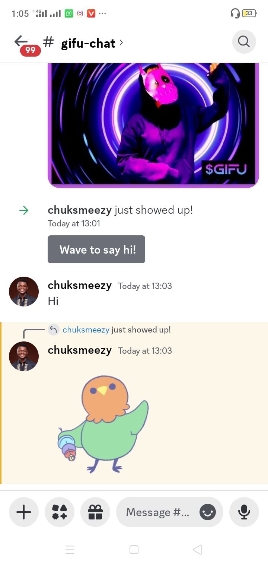Image resolution: width=268 pixels, height=566 pixels.
Task: Expand gifu-chat channel details chevron
Action: coord(121,43)
